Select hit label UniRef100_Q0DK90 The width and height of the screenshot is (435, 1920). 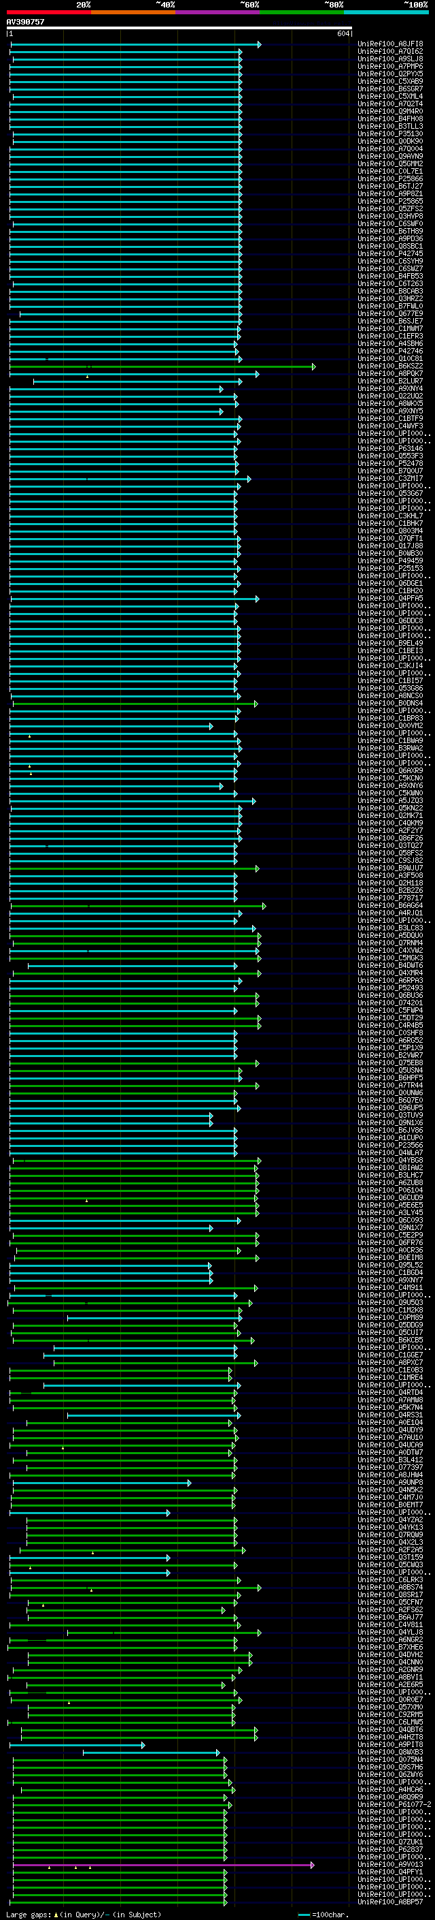[x=390, y=142]
